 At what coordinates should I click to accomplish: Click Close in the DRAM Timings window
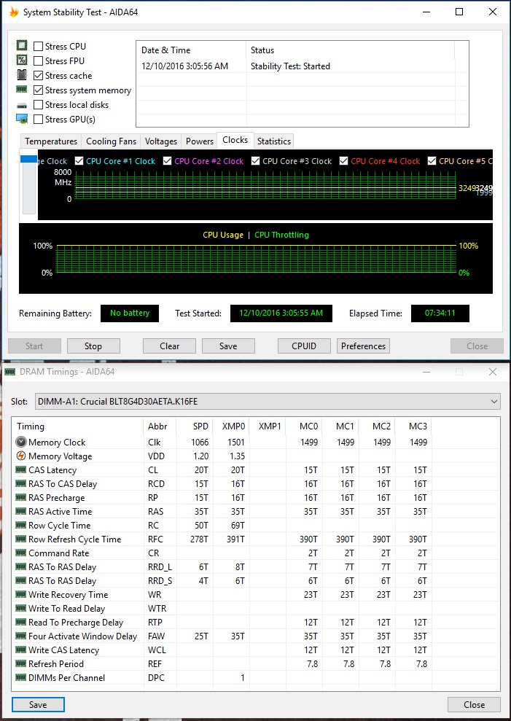474,704
